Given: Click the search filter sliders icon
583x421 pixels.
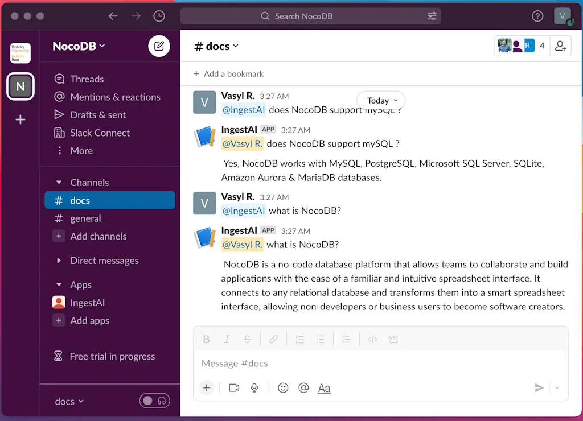Looking at the screenshot, I should 432,16.
